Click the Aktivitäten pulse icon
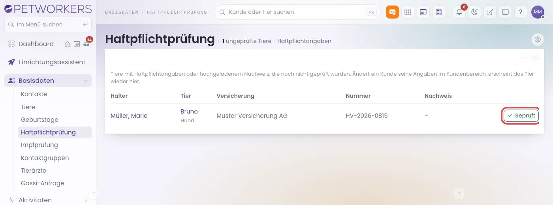 pos(11,200)
